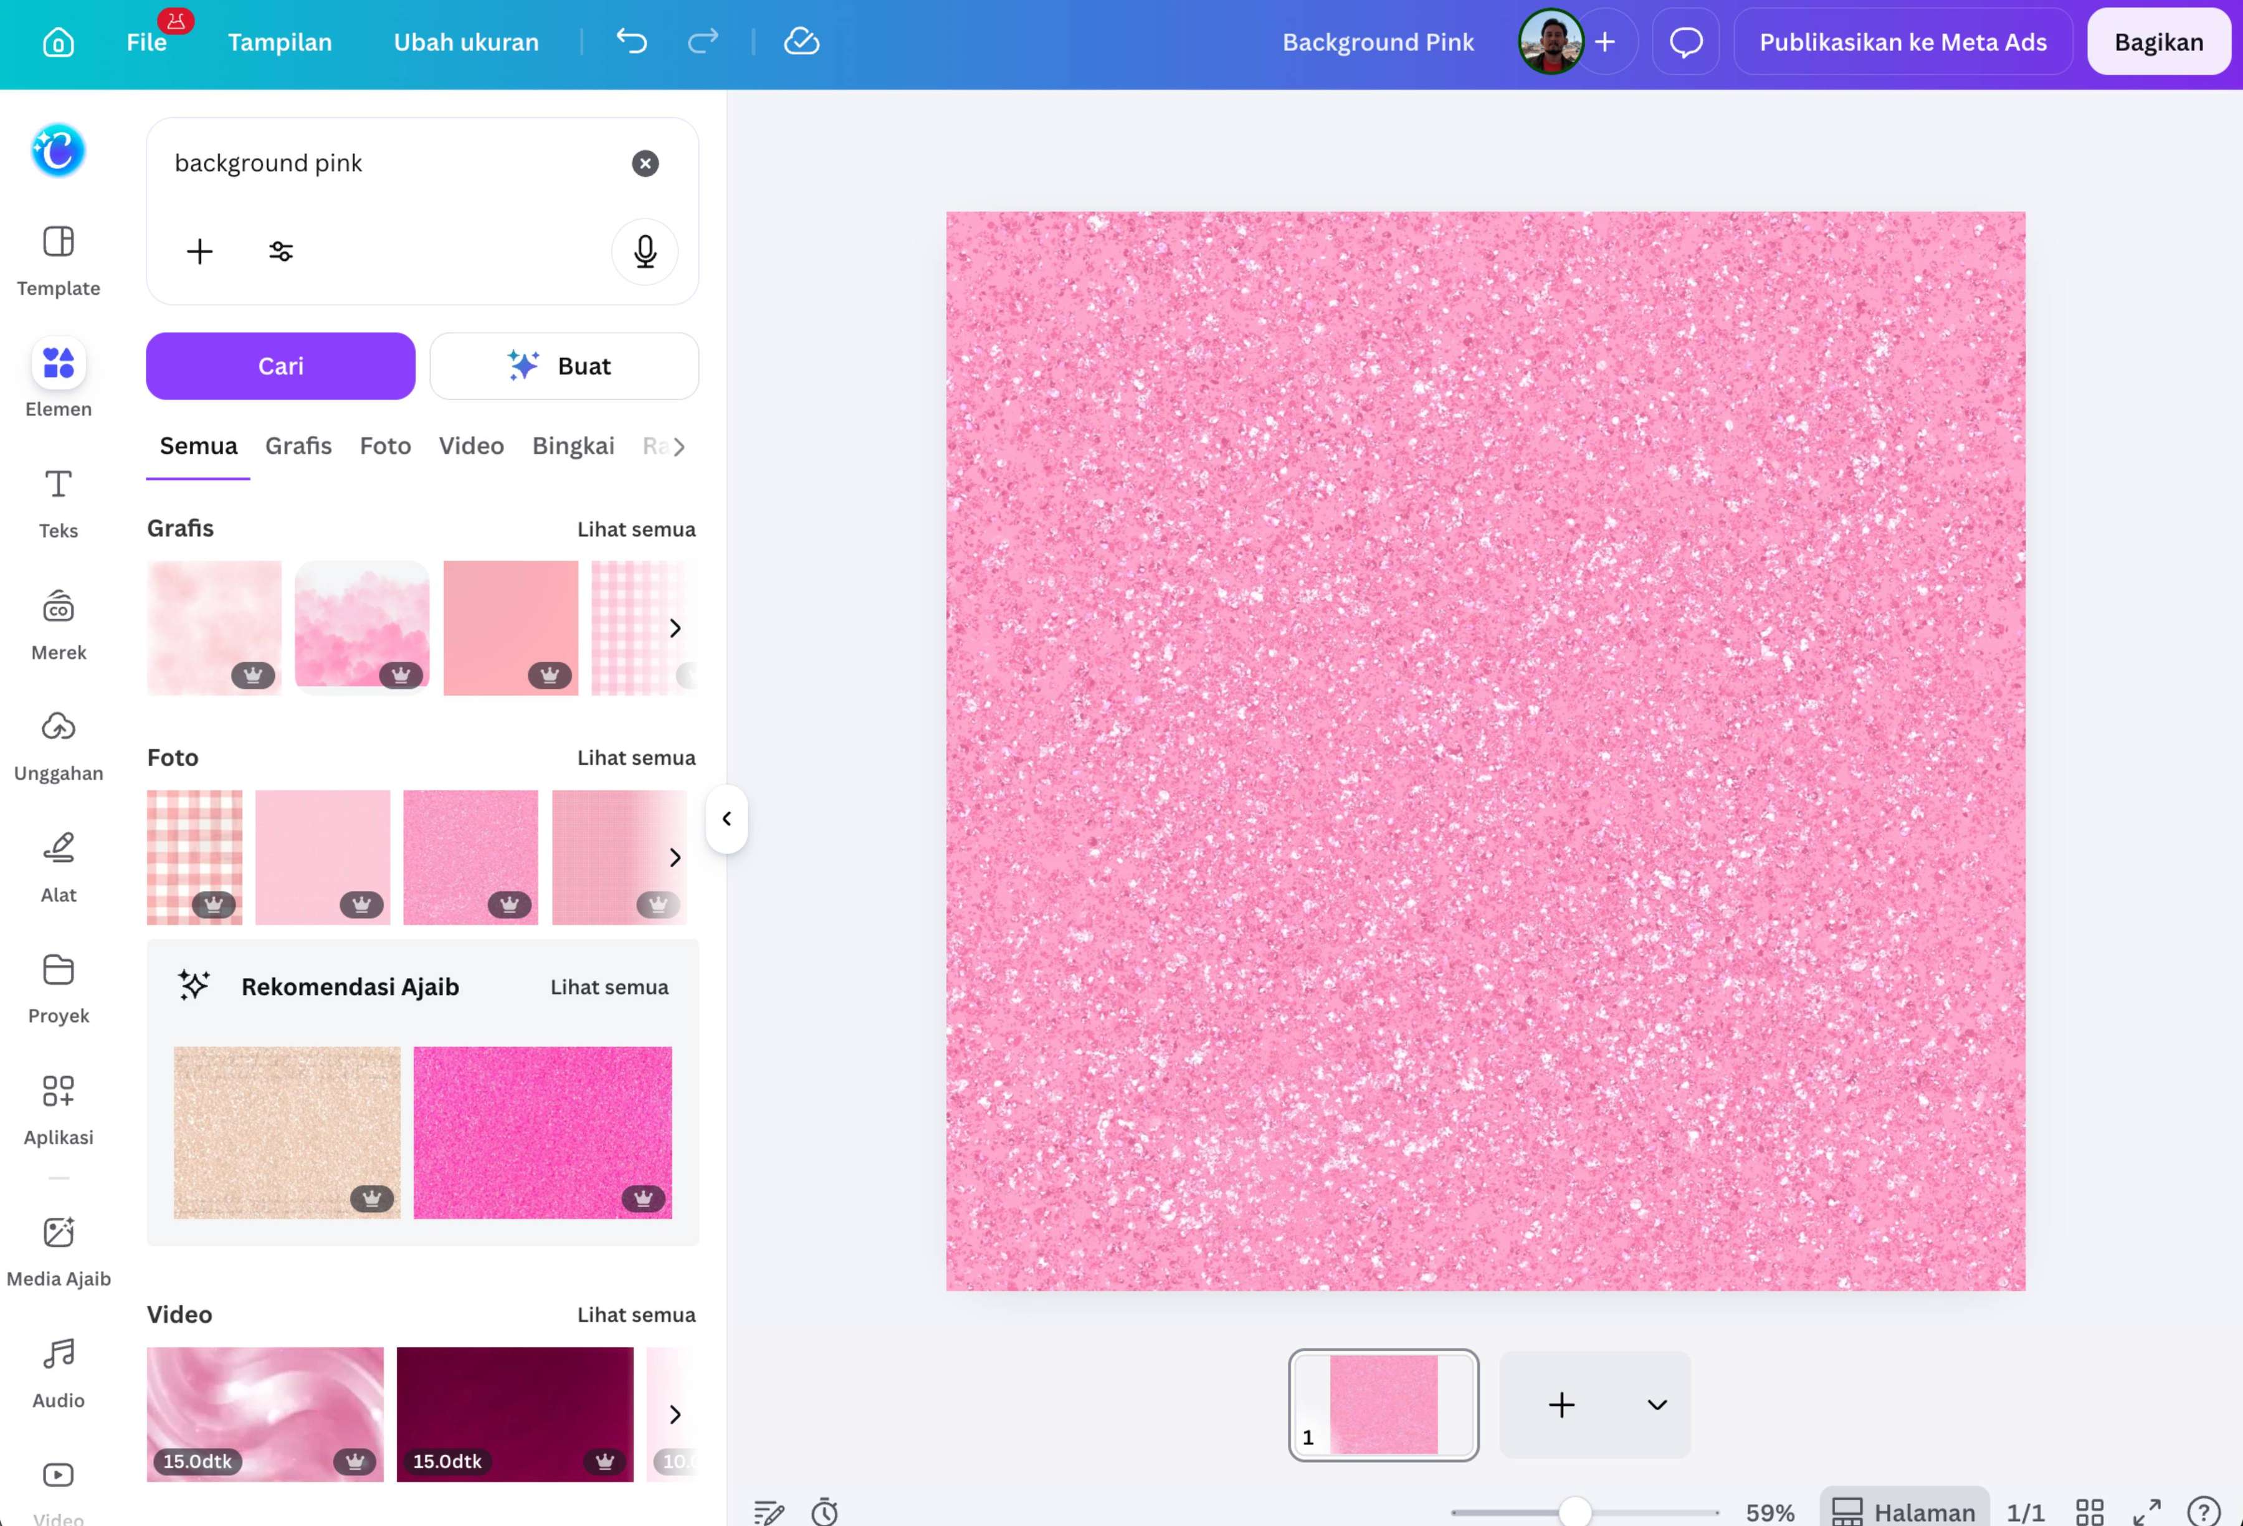Screen dimensions: 2243x1526
Task: Open Template panel in sidebar
Action: click(x=58, y=262)
